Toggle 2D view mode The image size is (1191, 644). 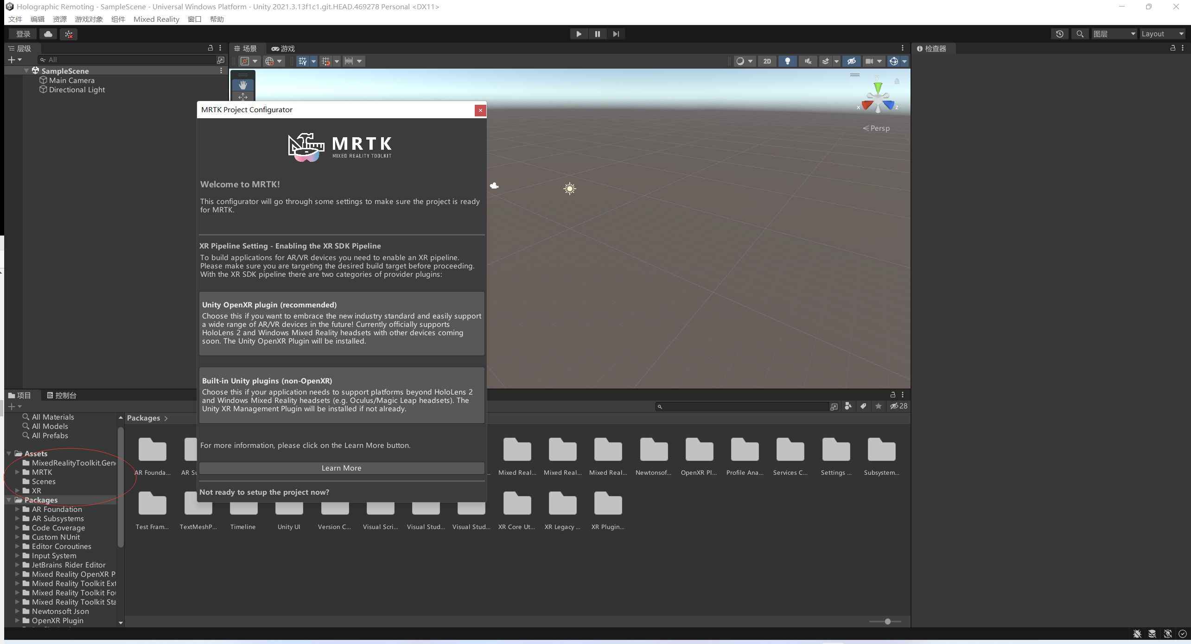[x=767, y=61]
